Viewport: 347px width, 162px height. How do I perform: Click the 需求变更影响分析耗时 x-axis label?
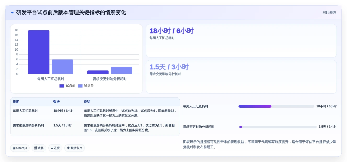pos(110,79)
